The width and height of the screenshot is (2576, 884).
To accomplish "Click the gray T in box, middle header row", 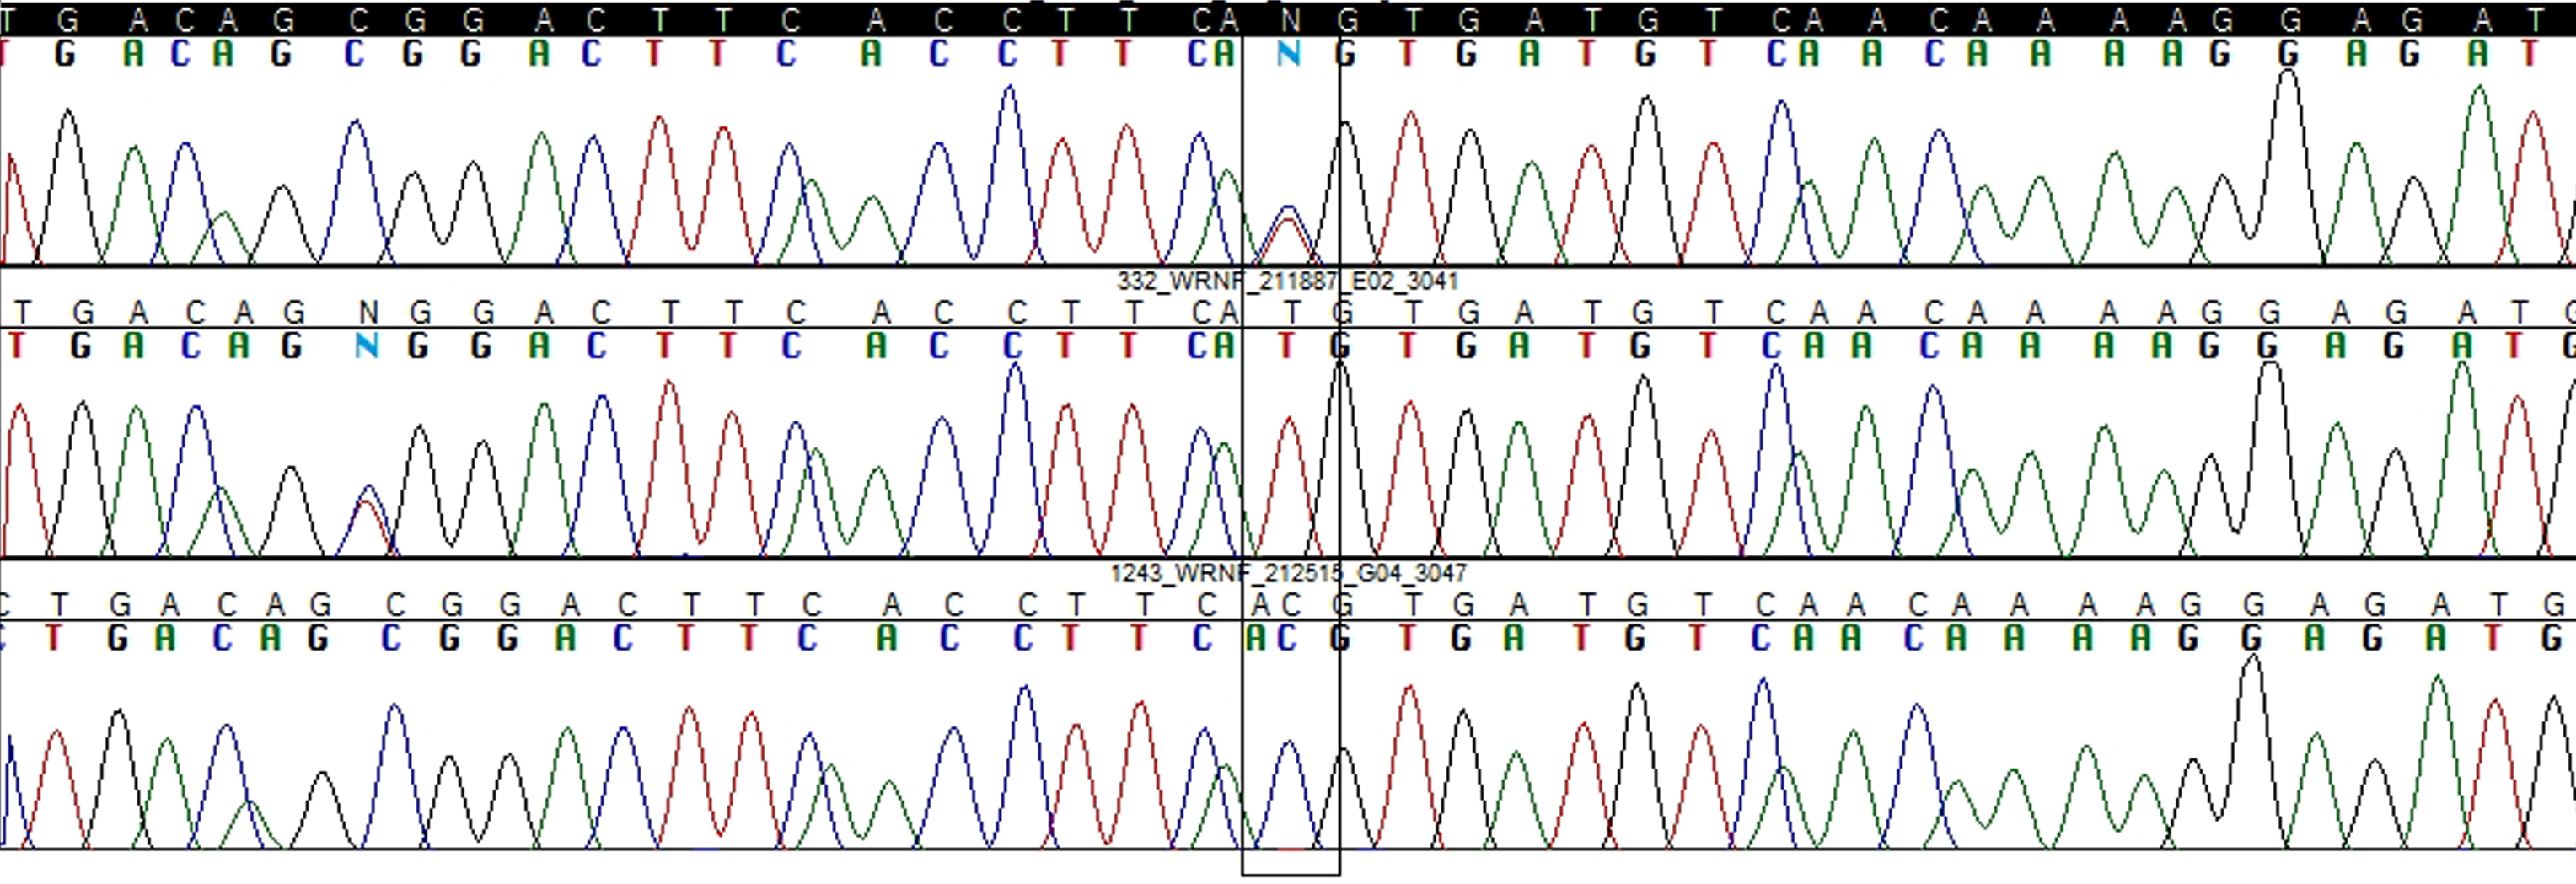I will point(1291,313).
